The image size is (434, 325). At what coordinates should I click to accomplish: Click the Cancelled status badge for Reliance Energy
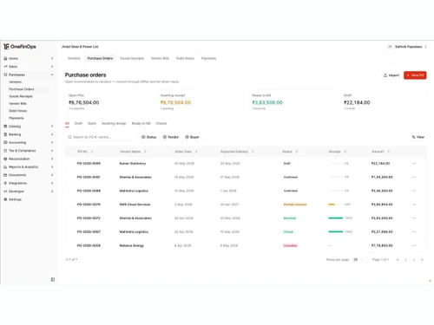(291, 245)
